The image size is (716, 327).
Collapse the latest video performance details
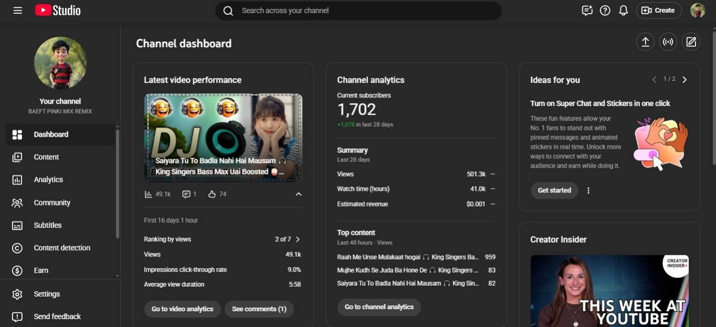click(298, 194)
